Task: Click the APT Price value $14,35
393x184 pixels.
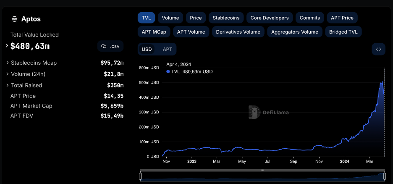Action: coord(113,96)
